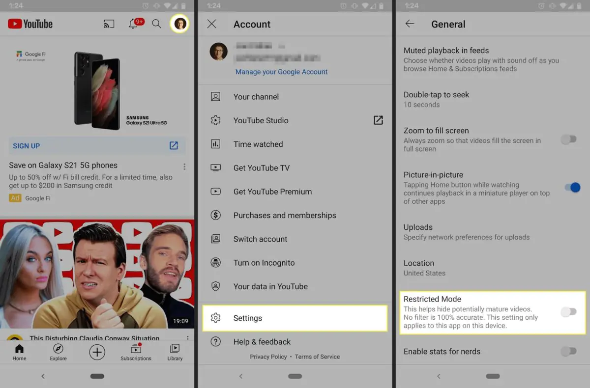Disable Picture-in-picture playback
Screen dimensions: 590x388
coord(572,187)
